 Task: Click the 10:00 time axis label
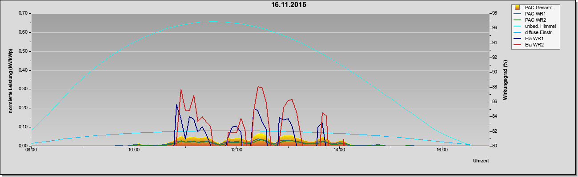coord(134,150)
